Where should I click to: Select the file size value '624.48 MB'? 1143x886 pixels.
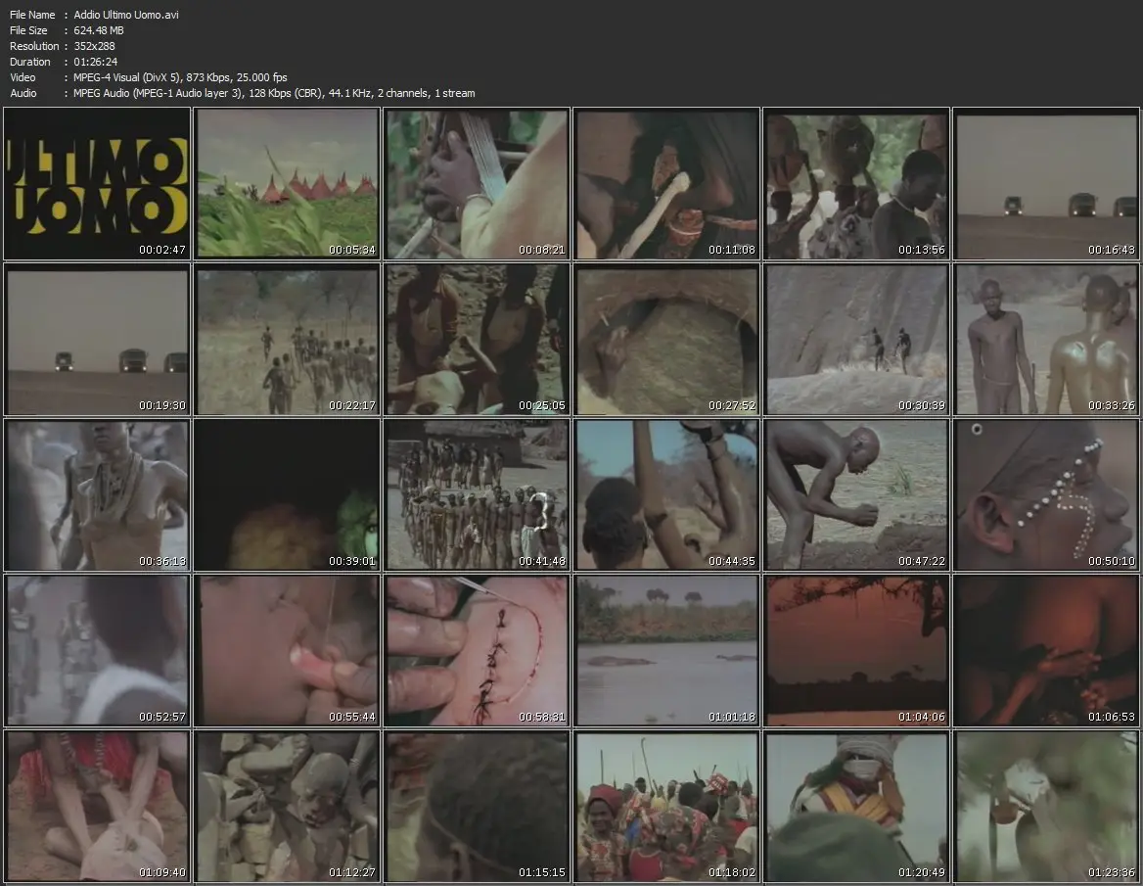pos(99,30)
